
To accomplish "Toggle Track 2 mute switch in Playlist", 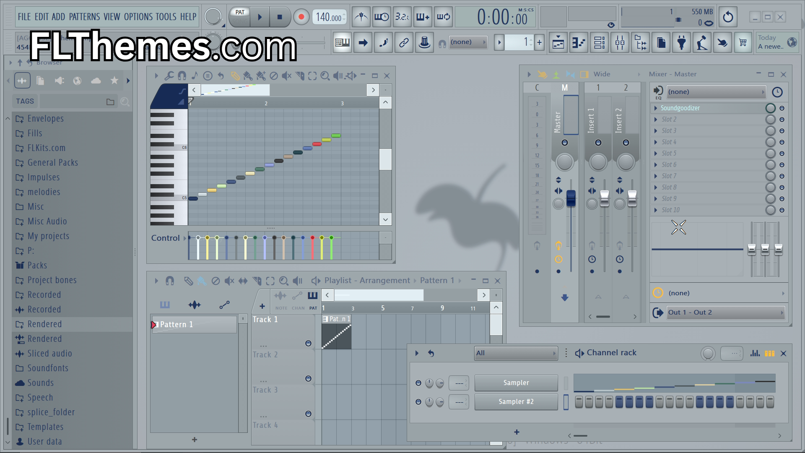I will 308,379.
